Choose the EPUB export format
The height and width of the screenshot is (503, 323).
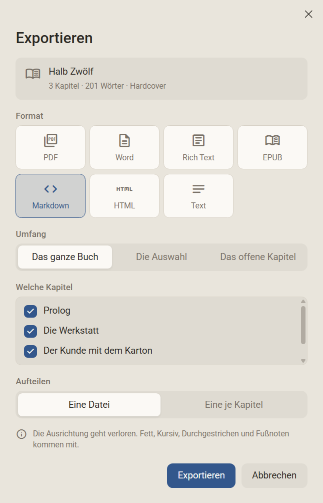coord(272,147)
